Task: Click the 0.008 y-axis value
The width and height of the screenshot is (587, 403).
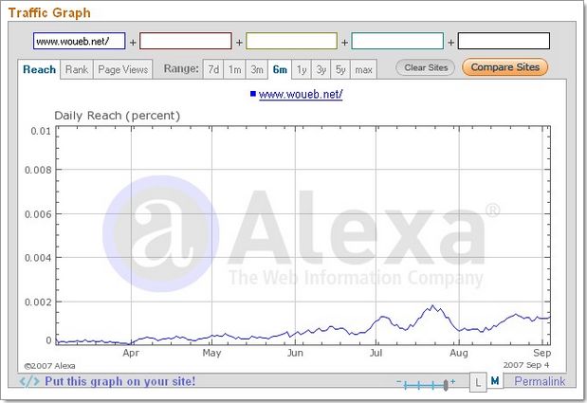Action: pyautogui.click(x=38, y=170)
